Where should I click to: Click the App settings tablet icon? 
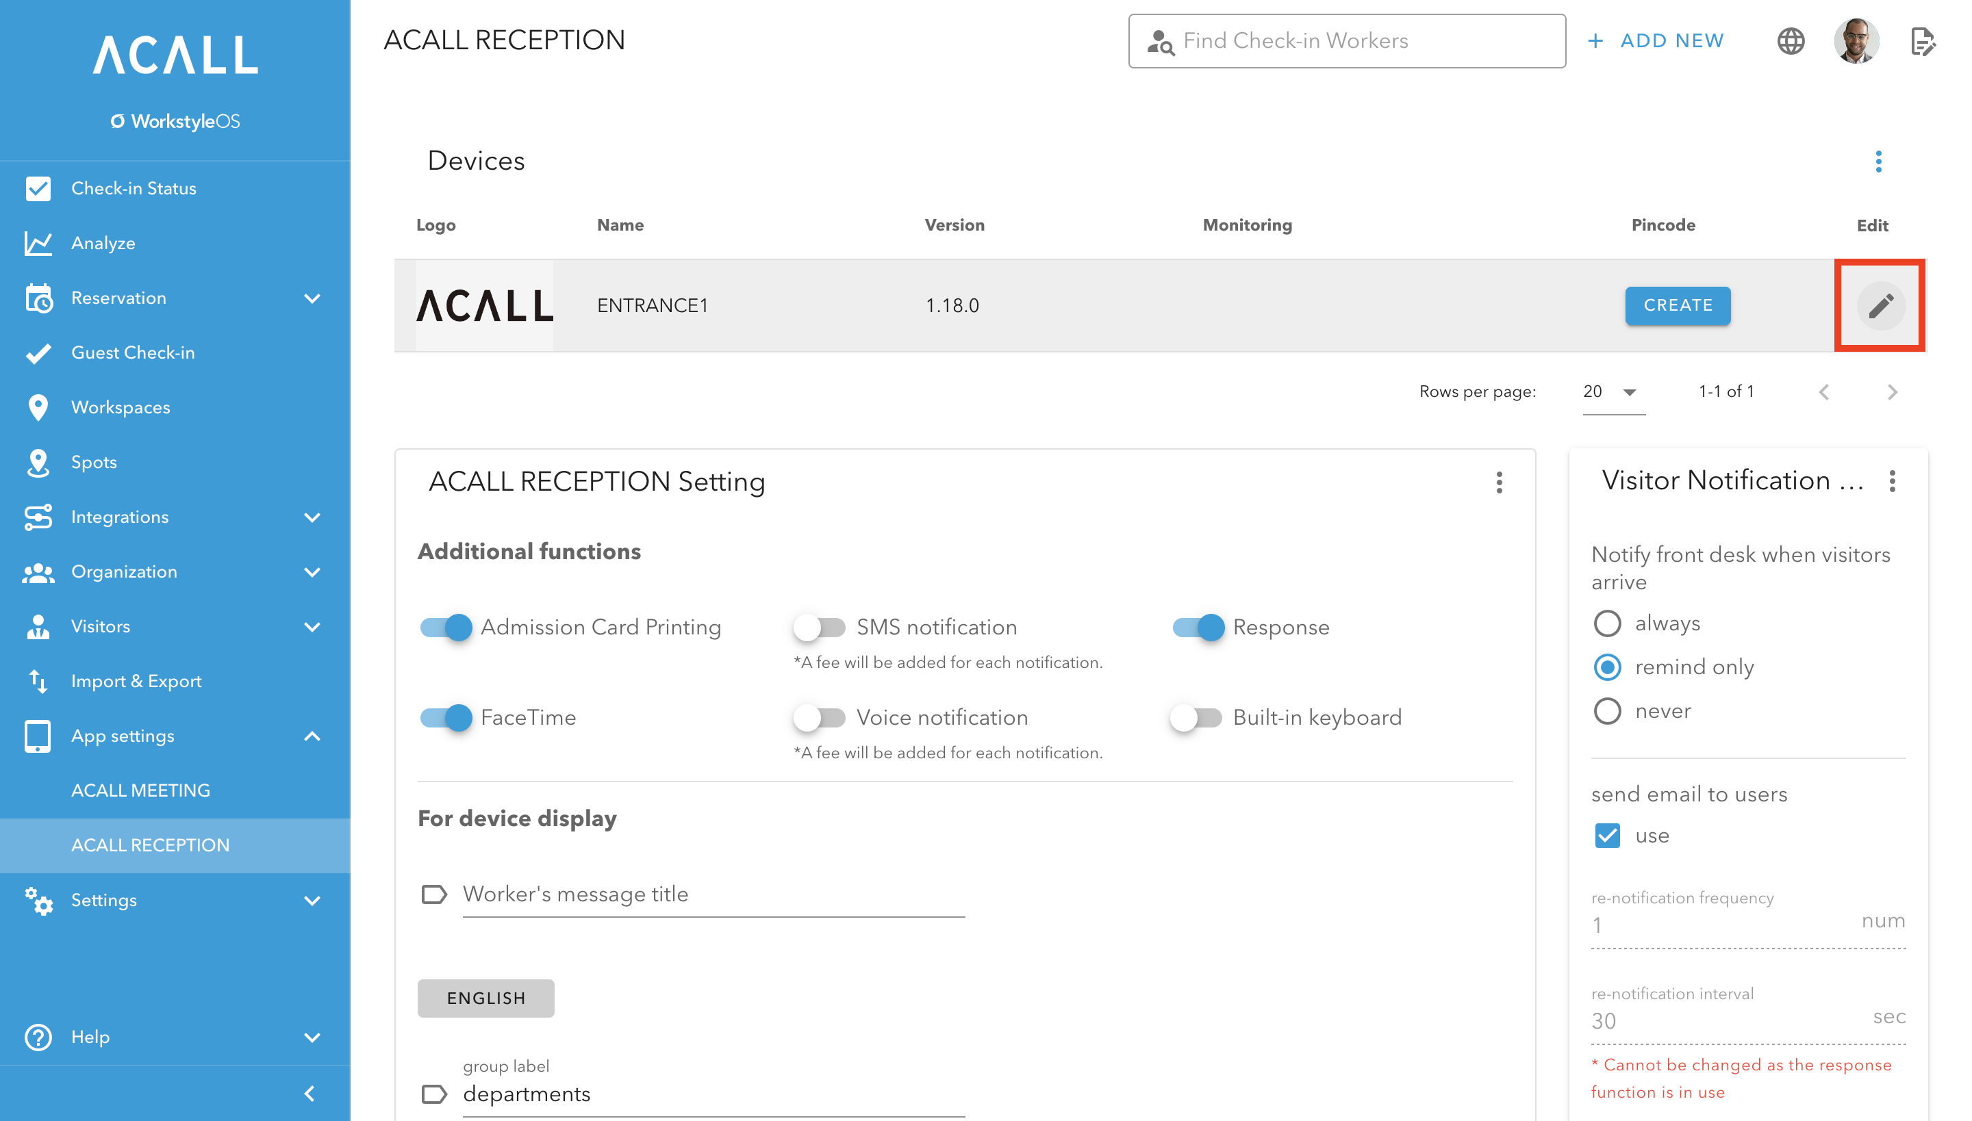pos(38,736)
